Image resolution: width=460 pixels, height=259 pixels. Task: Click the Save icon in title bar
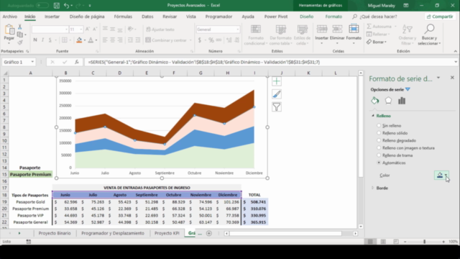[x=57, y=5]
